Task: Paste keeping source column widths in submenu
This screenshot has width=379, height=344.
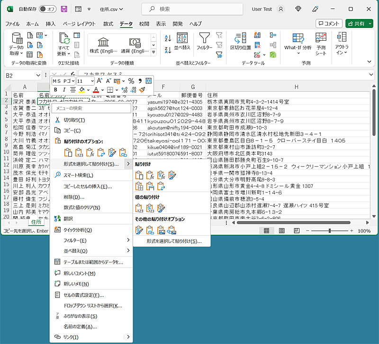Action: (x=150, y=186)
